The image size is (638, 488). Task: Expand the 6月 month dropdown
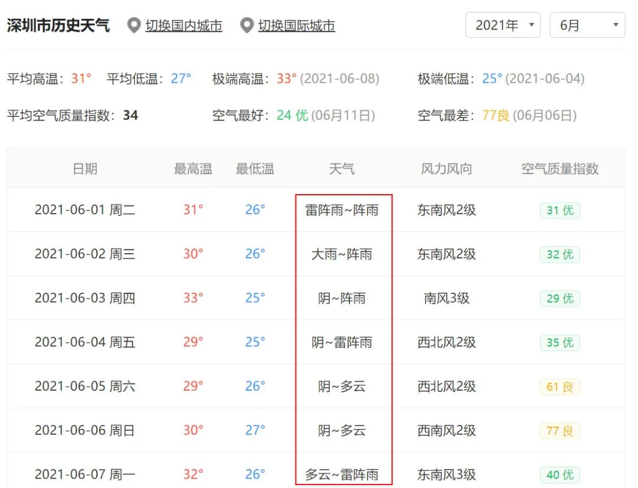point(587,25)
